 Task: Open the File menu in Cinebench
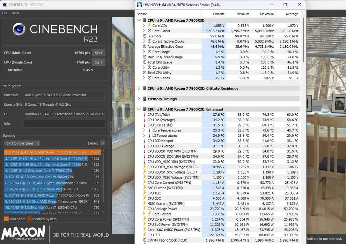pos(5,13)
